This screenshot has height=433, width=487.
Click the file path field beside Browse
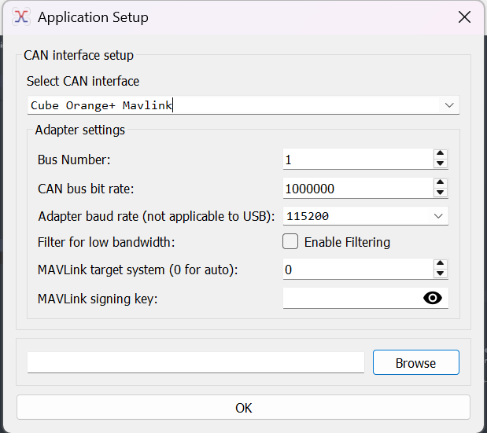pos(196,362)
